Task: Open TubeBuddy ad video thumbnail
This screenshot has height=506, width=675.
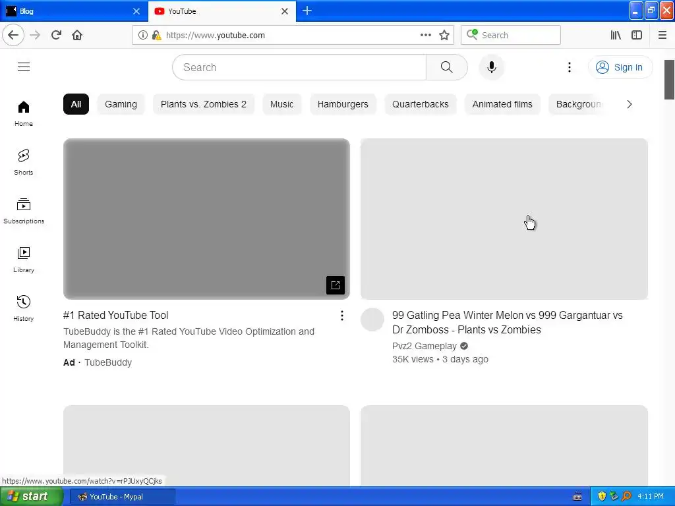Action: coord(206,219)
